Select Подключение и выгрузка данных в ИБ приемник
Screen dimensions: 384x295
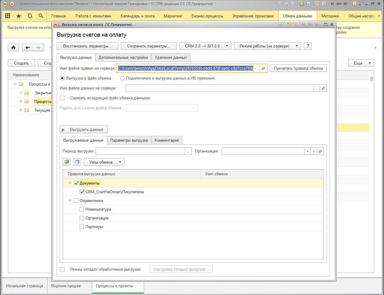click(122, 78)
